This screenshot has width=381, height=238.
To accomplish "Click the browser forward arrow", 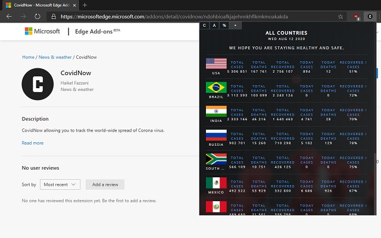I will (x=23, y=17).
